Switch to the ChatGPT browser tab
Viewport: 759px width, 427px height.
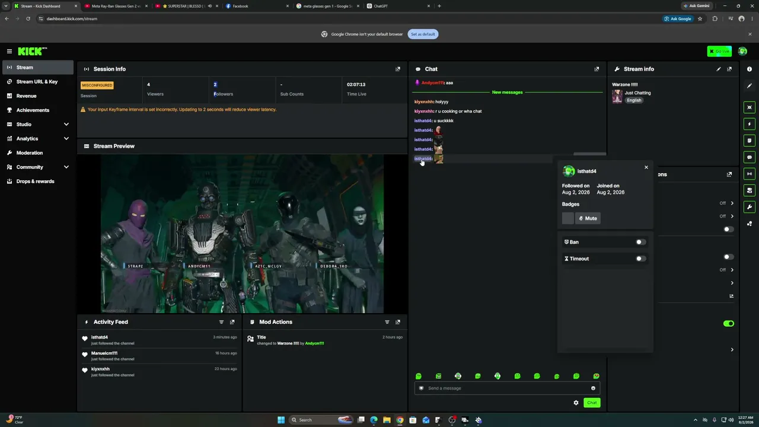[x=398, y=6]
